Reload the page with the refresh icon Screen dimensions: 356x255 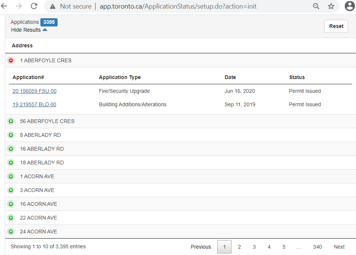pos(34,6)
